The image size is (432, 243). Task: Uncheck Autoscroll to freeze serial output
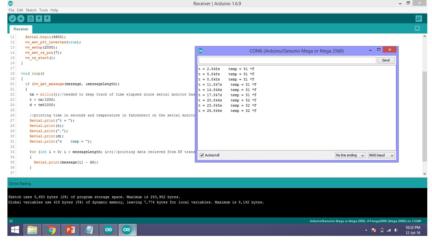(201, 155)
